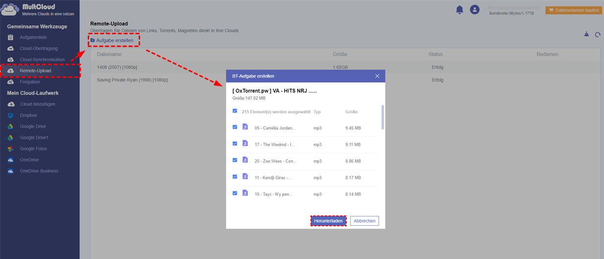Click the Cloud-Übertragung cloud icon

pyautogui.click(x=10, y=48)
